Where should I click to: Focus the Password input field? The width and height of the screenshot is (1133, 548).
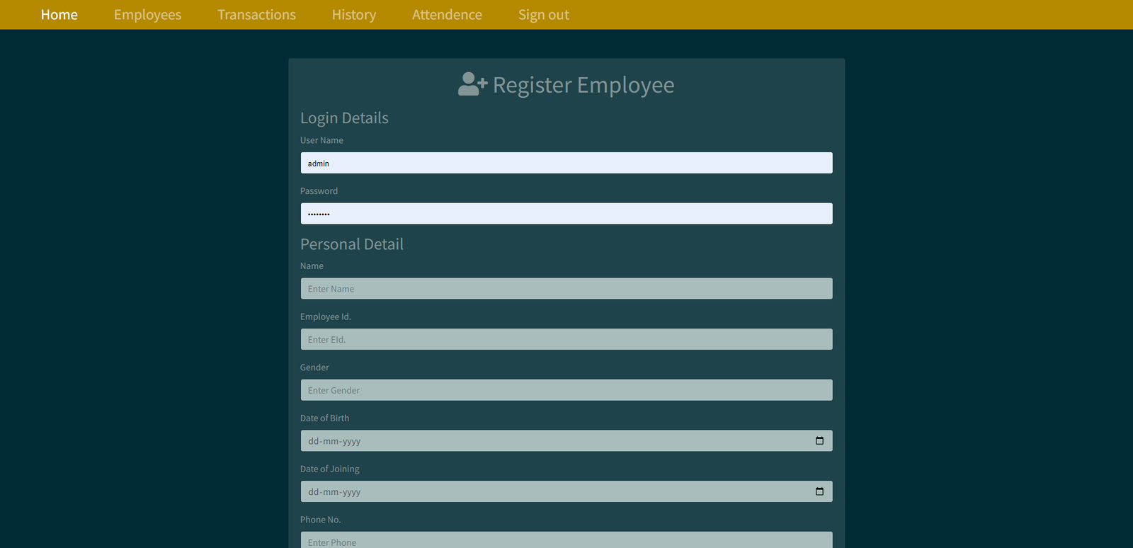(x=566, y=214)
